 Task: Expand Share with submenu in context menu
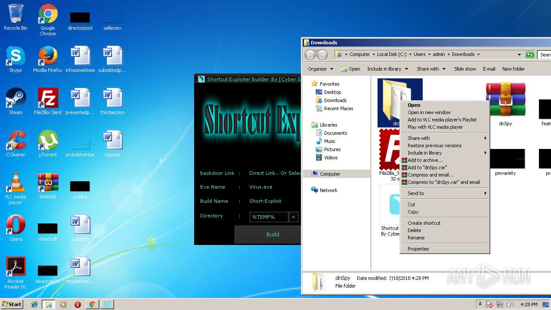click(x=445, y=138)
